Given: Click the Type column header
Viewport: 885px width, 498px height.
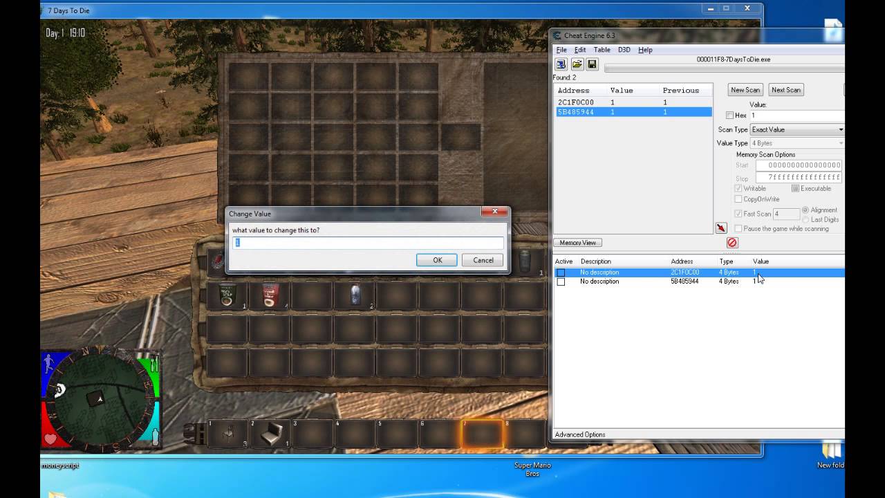Looking at the screenshot, I should (726, 261).
